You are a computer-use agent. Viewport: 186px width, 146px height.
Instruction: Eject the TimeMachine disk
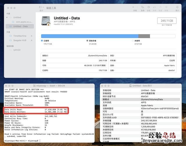coord(32,36)
